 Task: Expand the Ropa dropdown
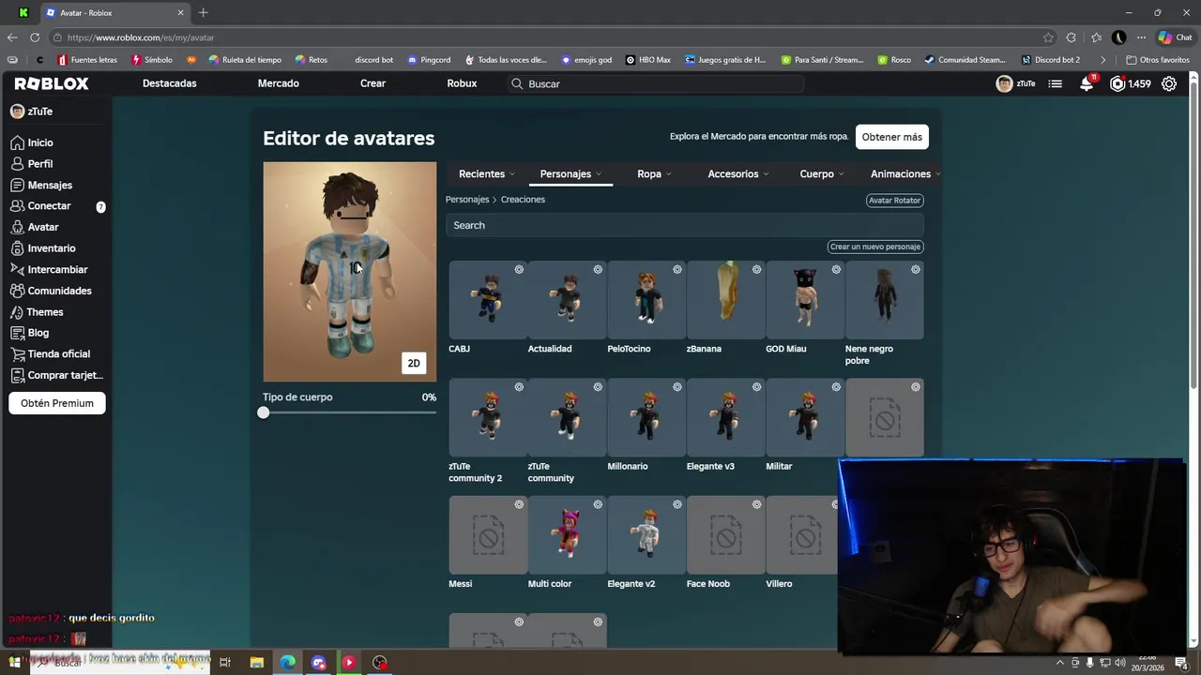point(654,174)
